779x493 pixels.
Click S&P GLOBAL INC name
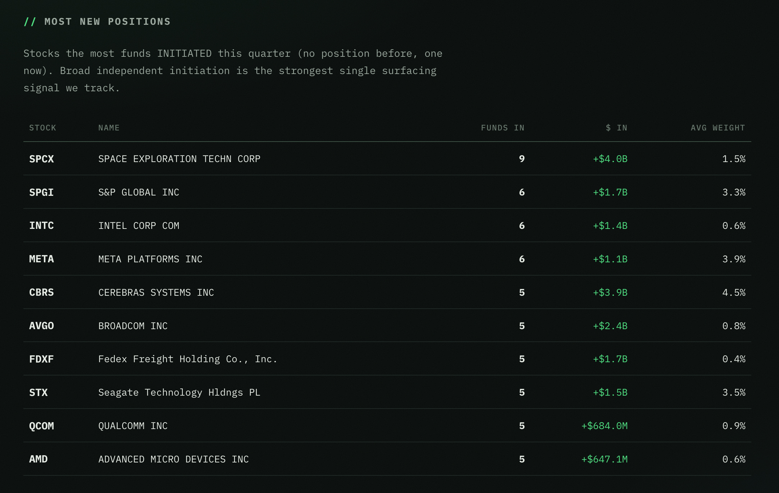point(138,192)
